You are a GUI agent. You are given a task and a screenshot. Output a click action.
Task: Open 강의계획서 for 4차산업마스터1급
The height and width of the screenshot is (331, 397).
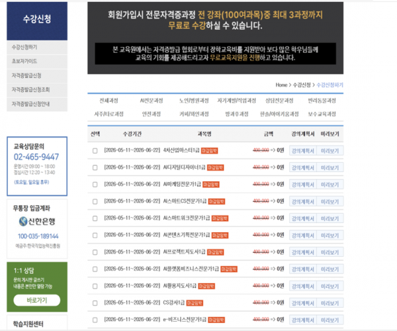pyautogui.click(x=303, y=151)
